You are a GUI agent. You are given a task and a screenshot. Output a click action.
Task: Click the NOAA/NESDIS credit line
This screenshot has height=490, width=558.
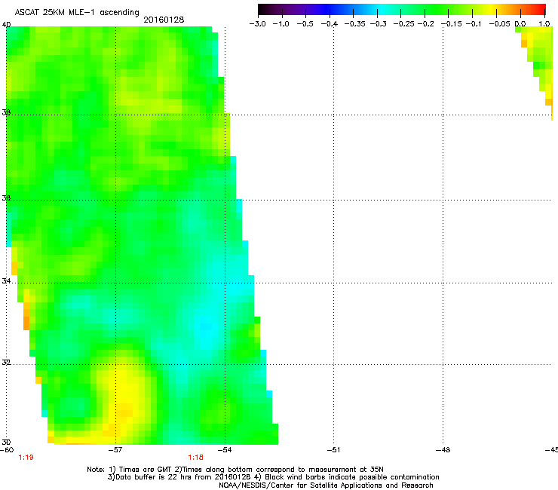coord(326,485)
